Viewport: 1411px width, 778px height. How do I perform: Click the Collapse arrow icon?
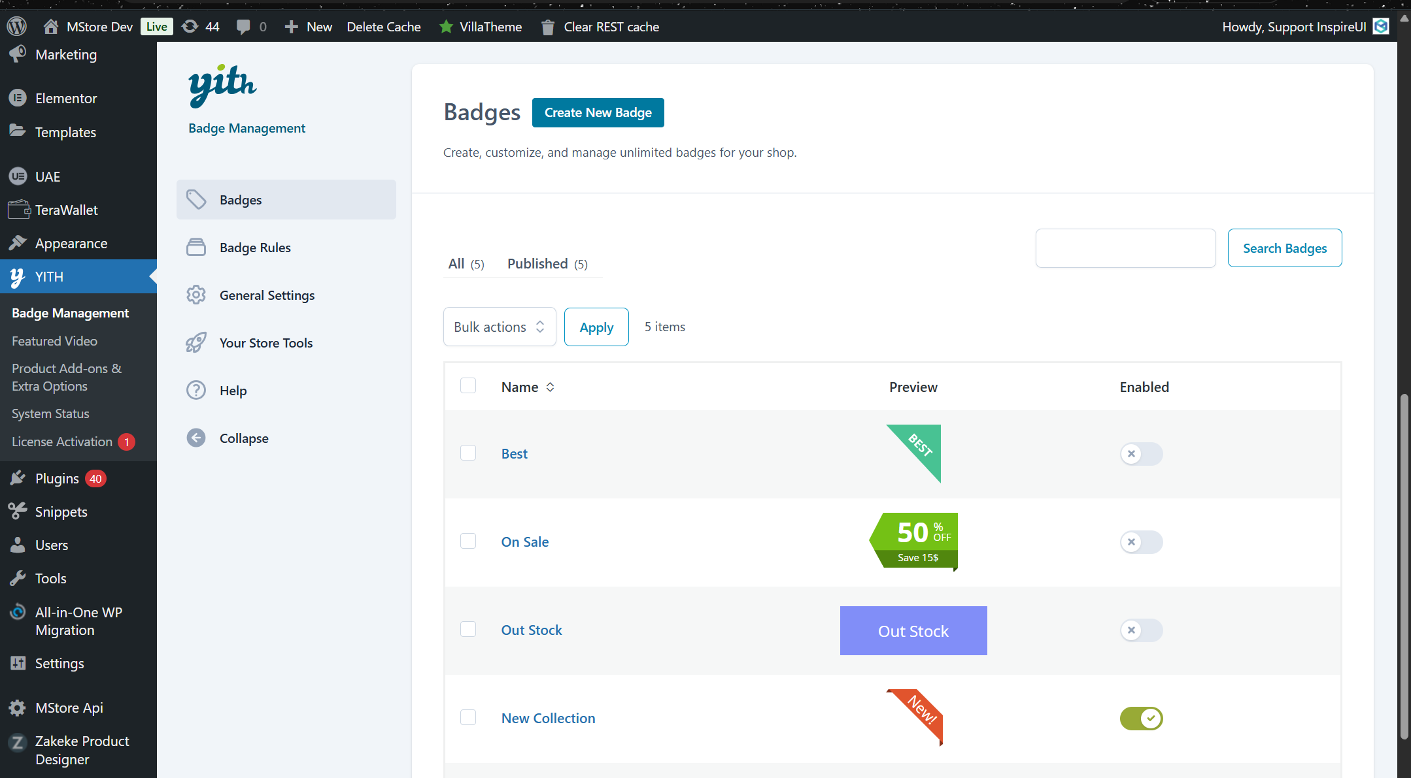[196, 438]
